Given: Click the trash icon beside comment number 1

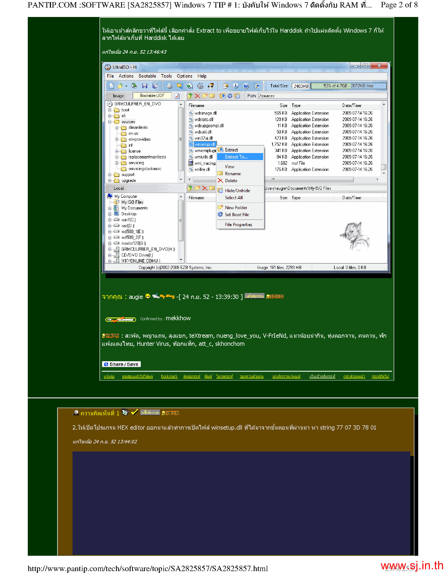Looking at the screenshot, I should point(125,412).
